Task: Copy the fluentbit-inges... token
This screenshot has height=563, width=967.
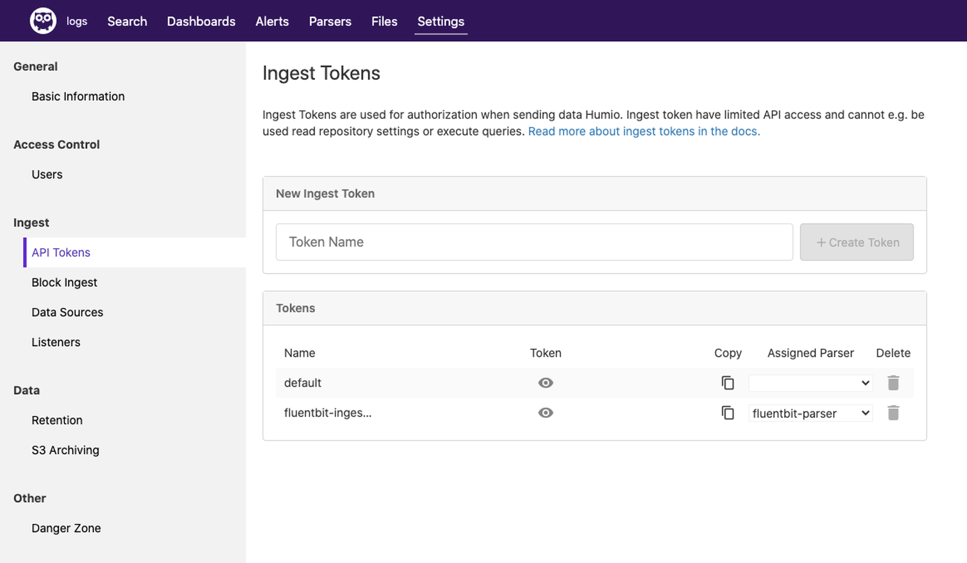Action: point(727,413)
